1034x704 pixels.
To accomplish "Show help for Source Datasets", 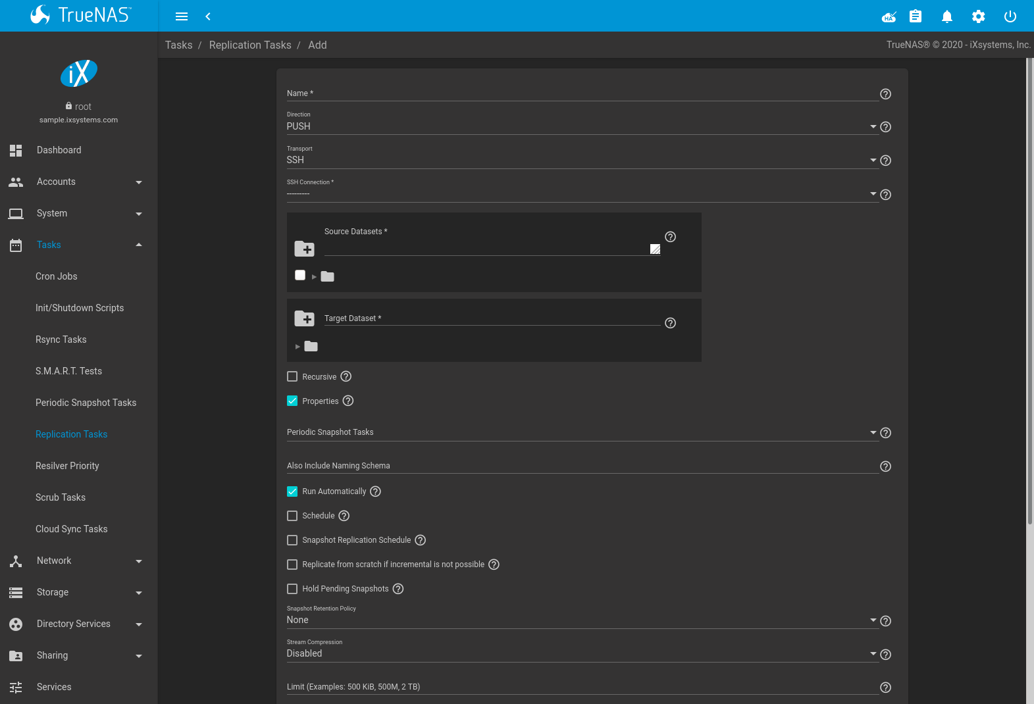I will (671, 237).
